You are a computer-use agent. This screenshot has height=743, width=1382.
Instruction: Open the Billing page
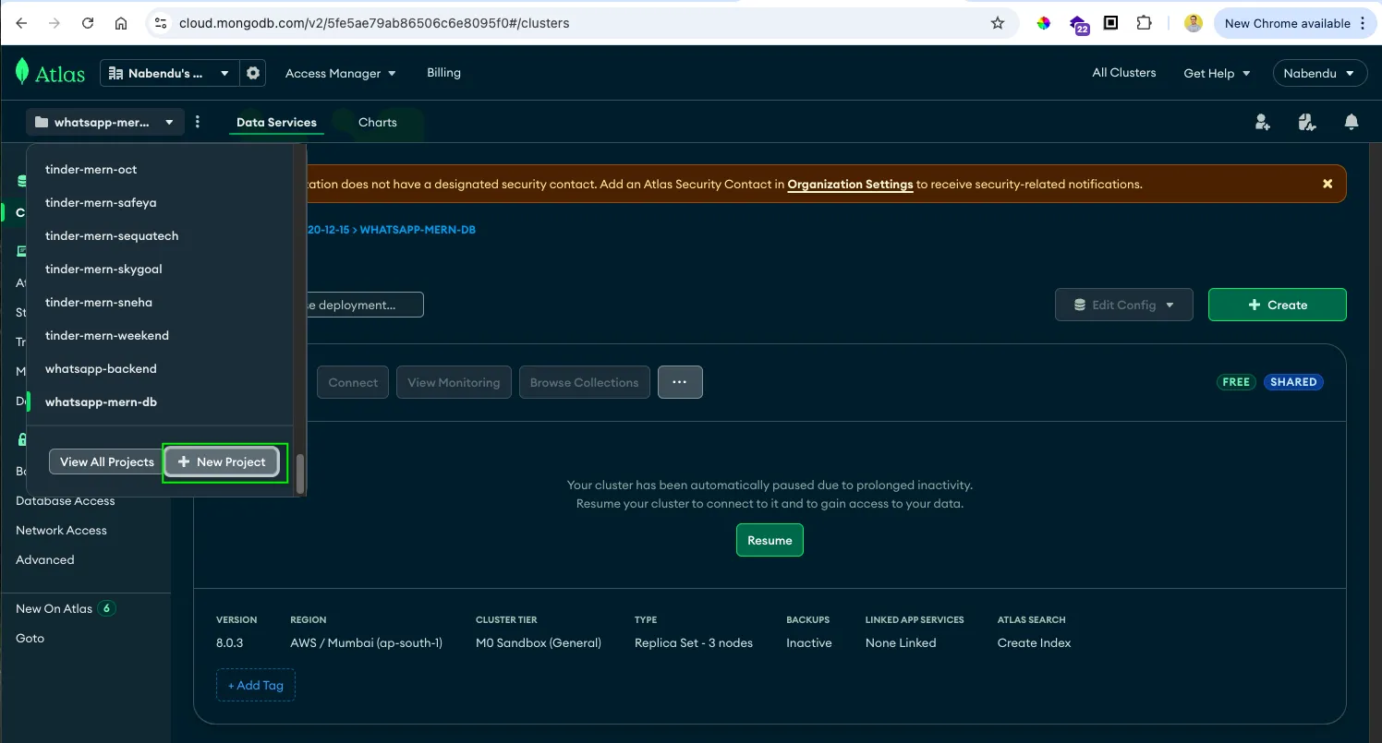point(443,73)
